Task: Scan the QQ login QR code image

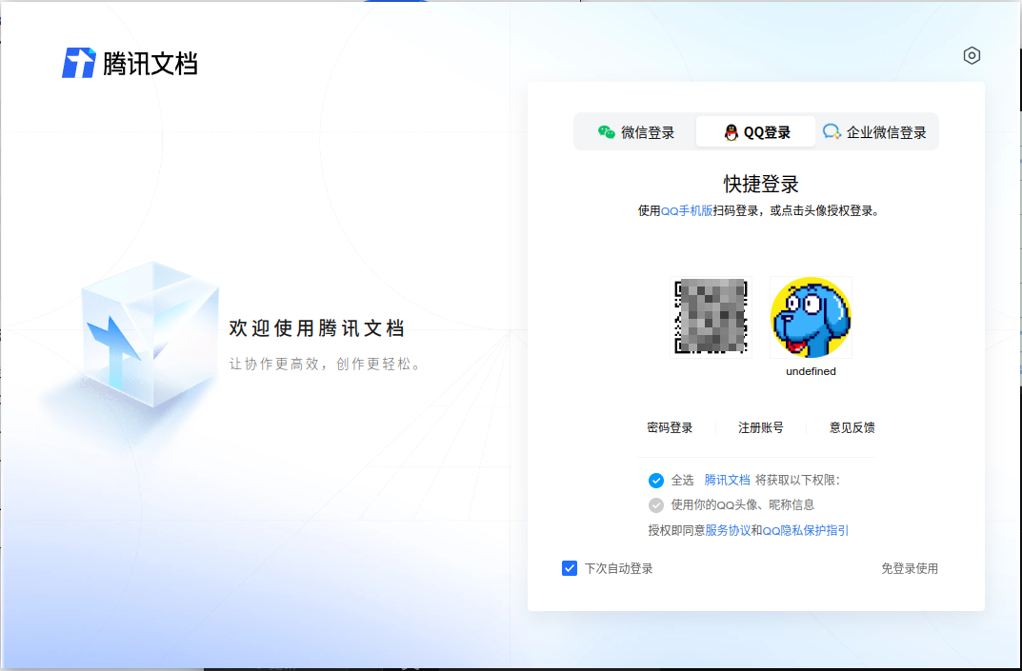Action: 711,318
